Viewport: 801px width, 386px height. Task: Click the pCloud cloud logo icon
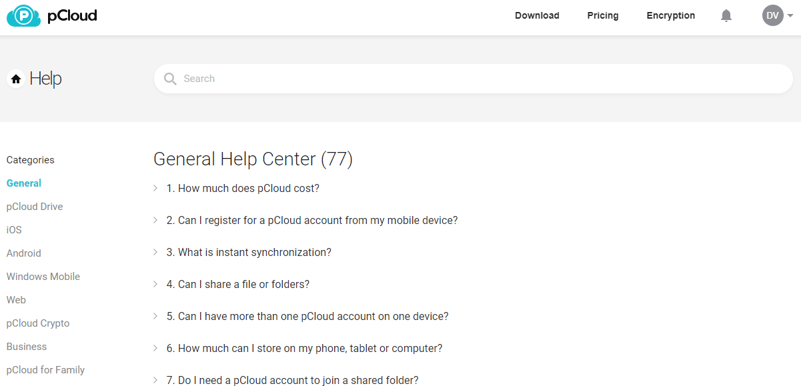[x=24, y=15]
